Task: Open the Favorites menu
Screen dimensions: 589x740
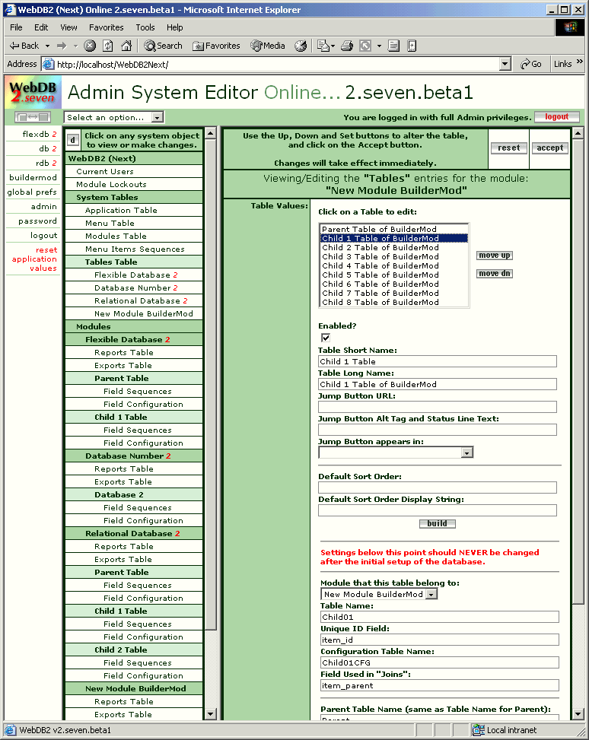Action: pos(107,27)
